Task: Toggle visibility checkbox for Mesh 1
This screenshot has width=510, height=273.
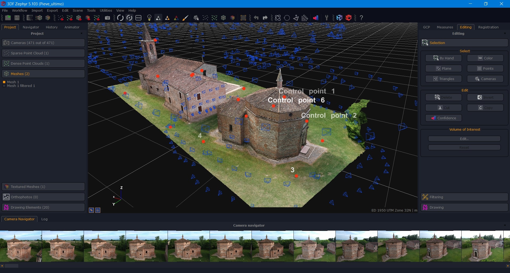Action: (4, 82)
